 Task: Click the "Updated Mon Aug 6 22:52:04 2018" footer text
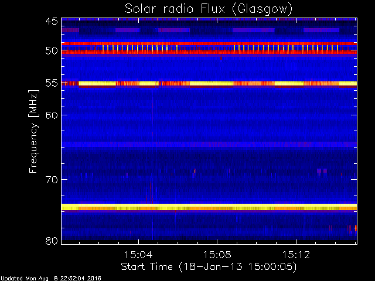(x=51, y=279)
